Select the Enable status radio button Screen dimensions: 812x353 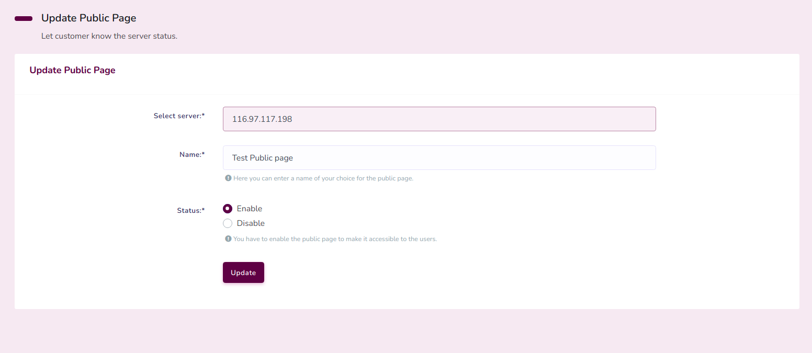click(x=228, y=209)
